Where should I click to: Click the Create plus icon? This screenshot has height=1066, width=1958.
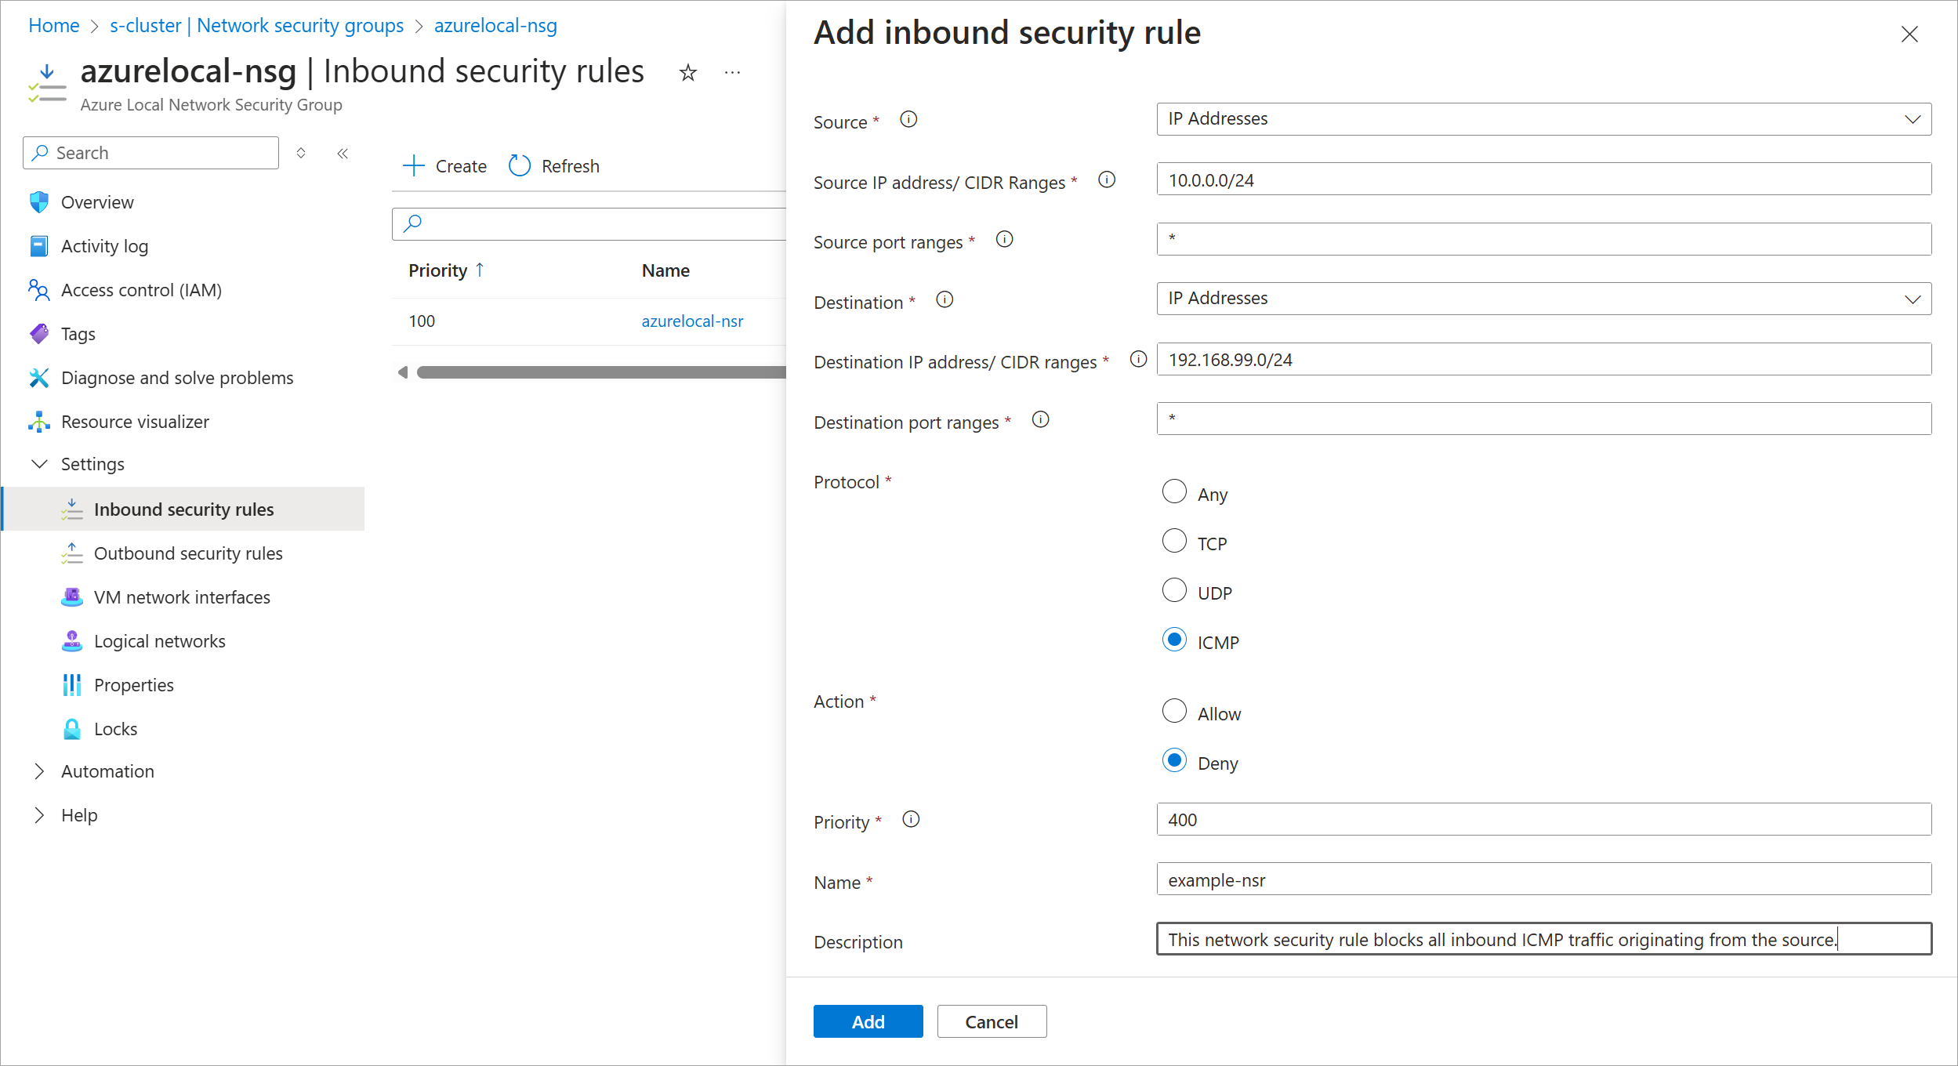pyautogui.click(x=413, y=166)
